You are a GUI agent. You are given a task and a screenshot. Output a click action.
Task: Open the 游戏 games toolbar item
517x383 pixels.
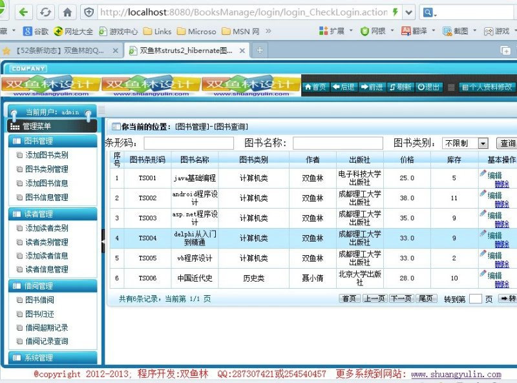[x=497, y=31]
